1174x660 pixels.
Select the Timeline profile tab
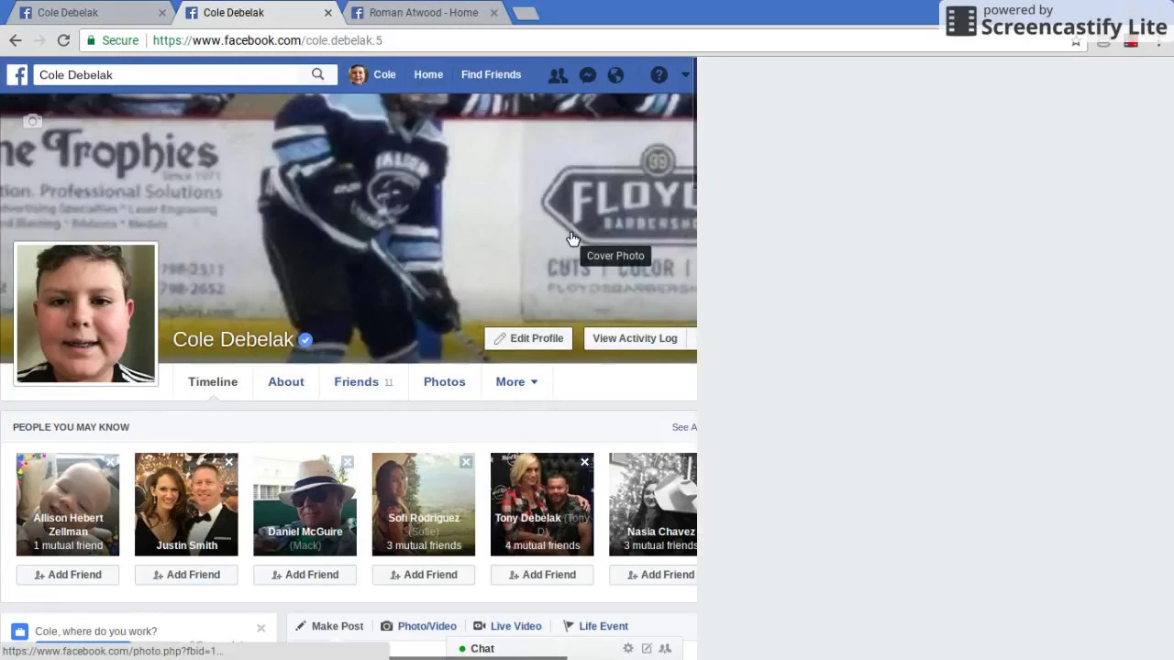[213, 382]
